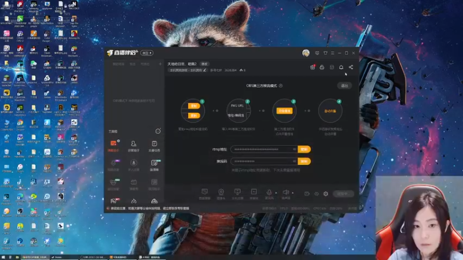This screenshot has width=463, height=260.
Task: Open the Windows Start button on taskbar
Action: [x=3, y=257]
